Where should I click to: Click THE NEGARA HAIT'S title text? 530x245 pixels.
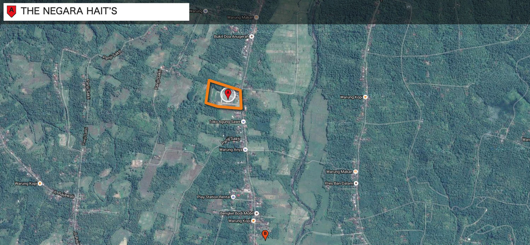69,11
